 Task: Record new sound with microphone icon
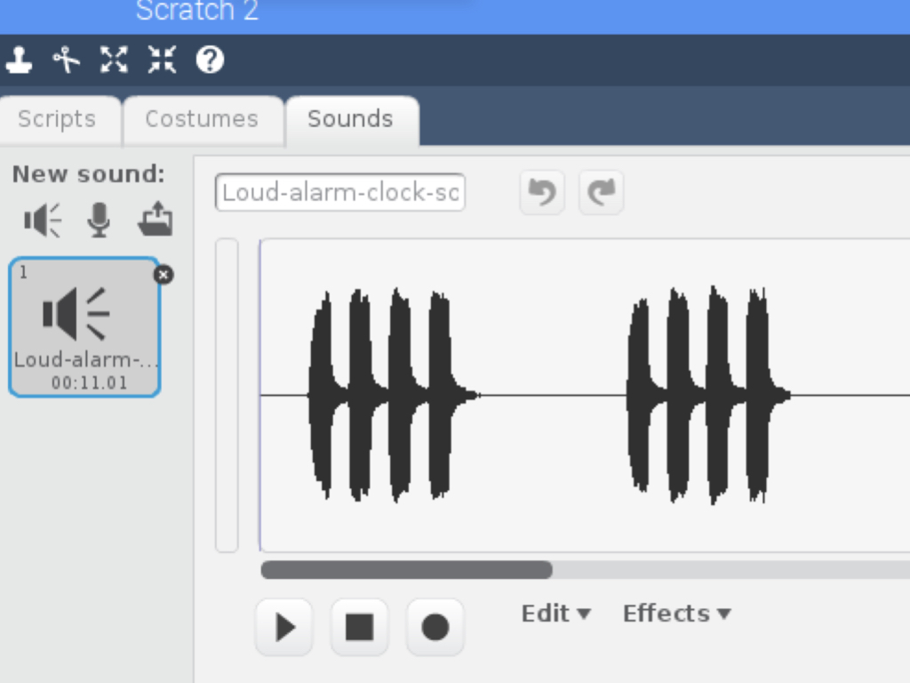tap(100, 221)
